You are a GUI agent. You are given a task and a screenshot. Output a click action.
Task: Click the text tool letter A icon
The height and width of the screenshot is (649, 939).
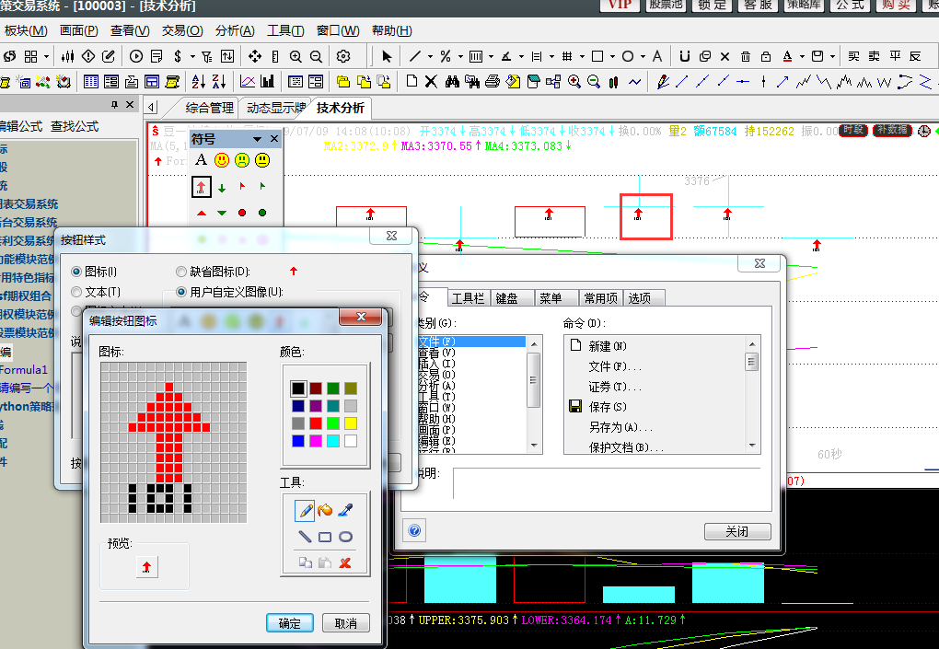click(657, 56)
